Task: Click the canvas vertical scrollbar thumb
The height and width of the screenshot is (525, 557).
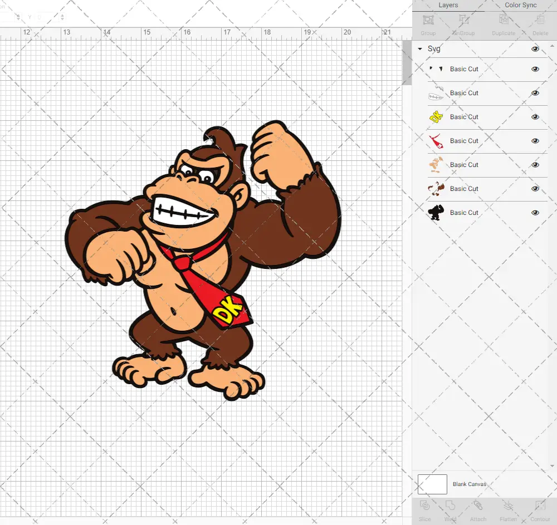Action: click(407, 62)
